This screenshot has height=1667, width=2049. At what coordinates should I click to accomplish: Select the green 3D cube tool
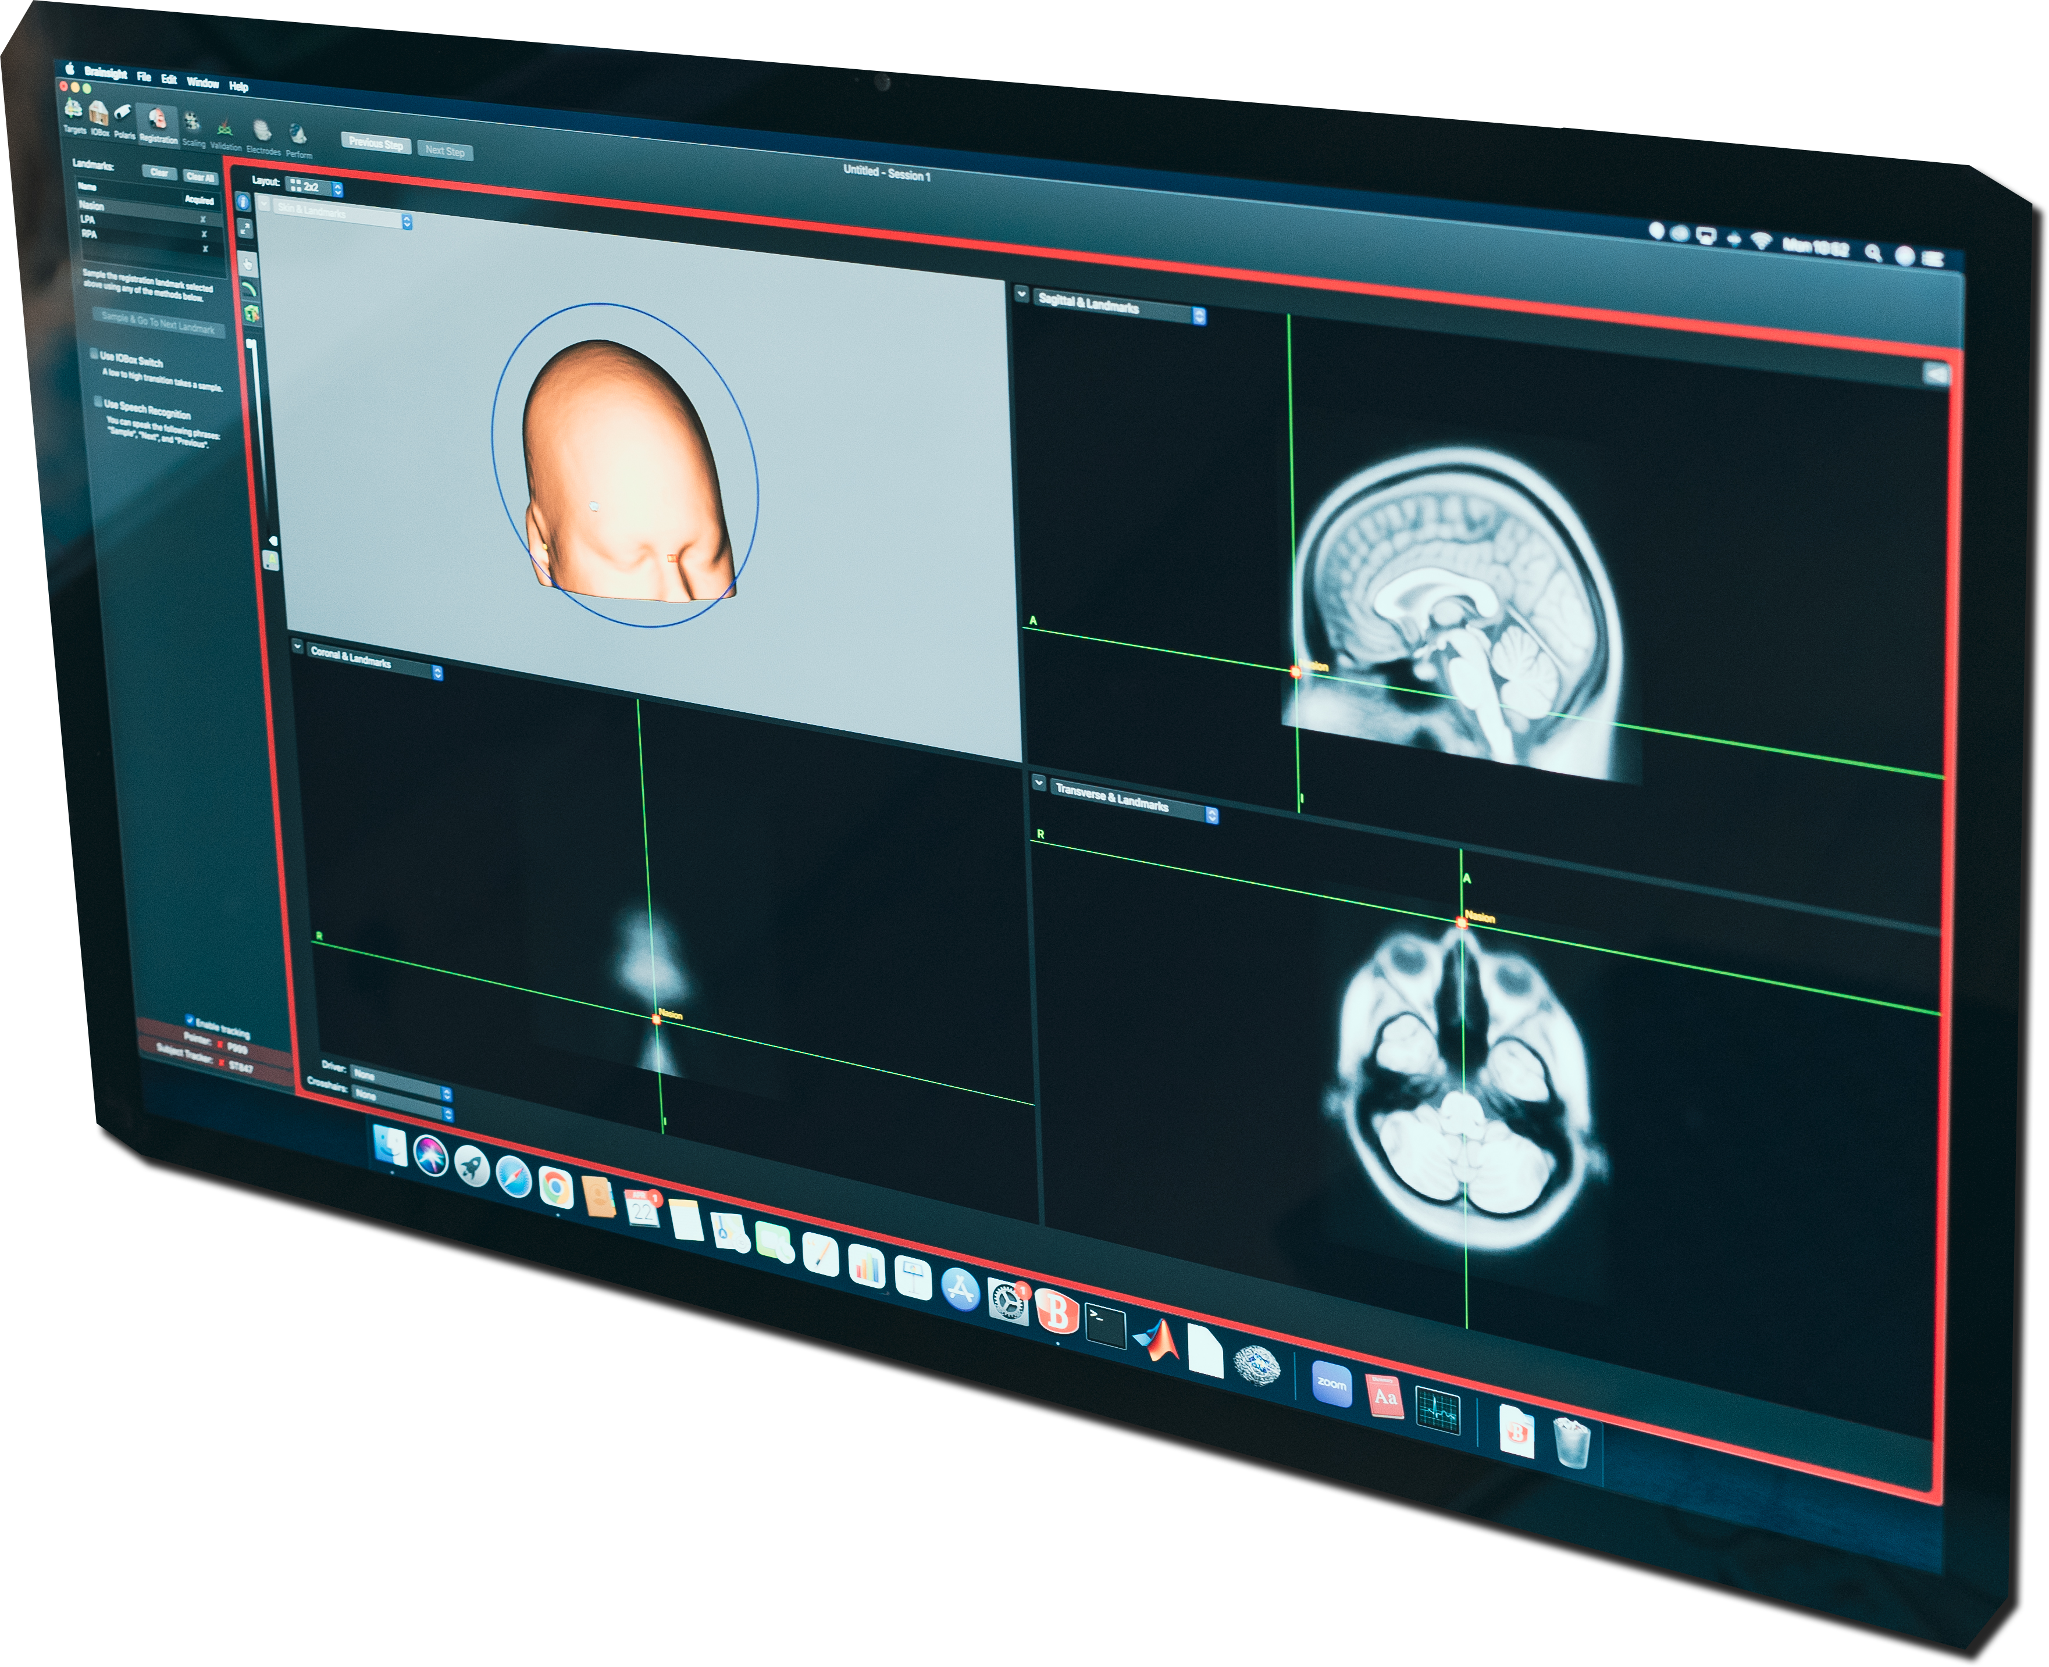coord(252,313)
